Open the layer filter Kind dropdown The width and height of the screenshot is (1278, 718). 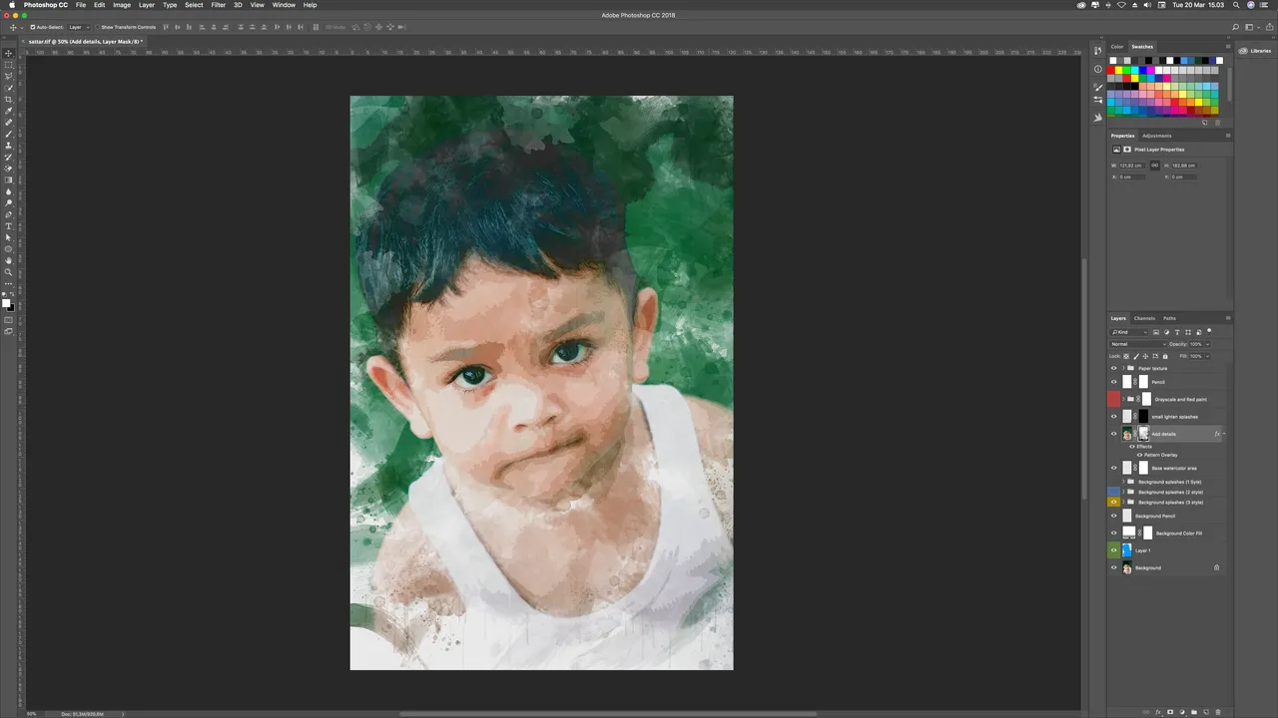pos(1129,332)
